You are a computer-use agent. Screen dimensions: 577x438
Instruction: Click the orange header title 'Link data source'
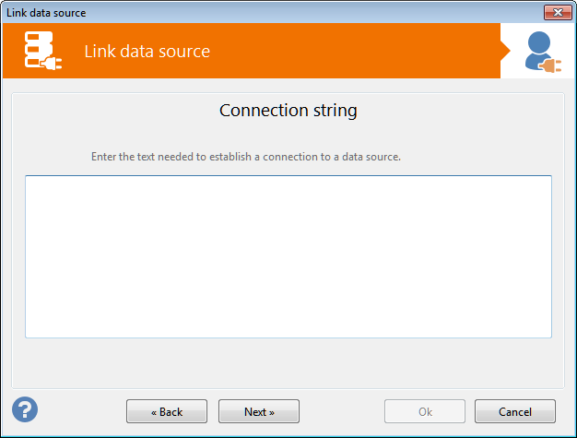click(147, 51)
